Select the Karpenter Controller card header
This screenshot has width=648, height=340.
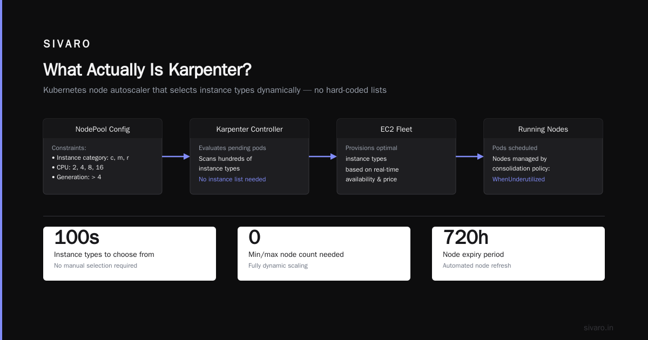(249, 129)
